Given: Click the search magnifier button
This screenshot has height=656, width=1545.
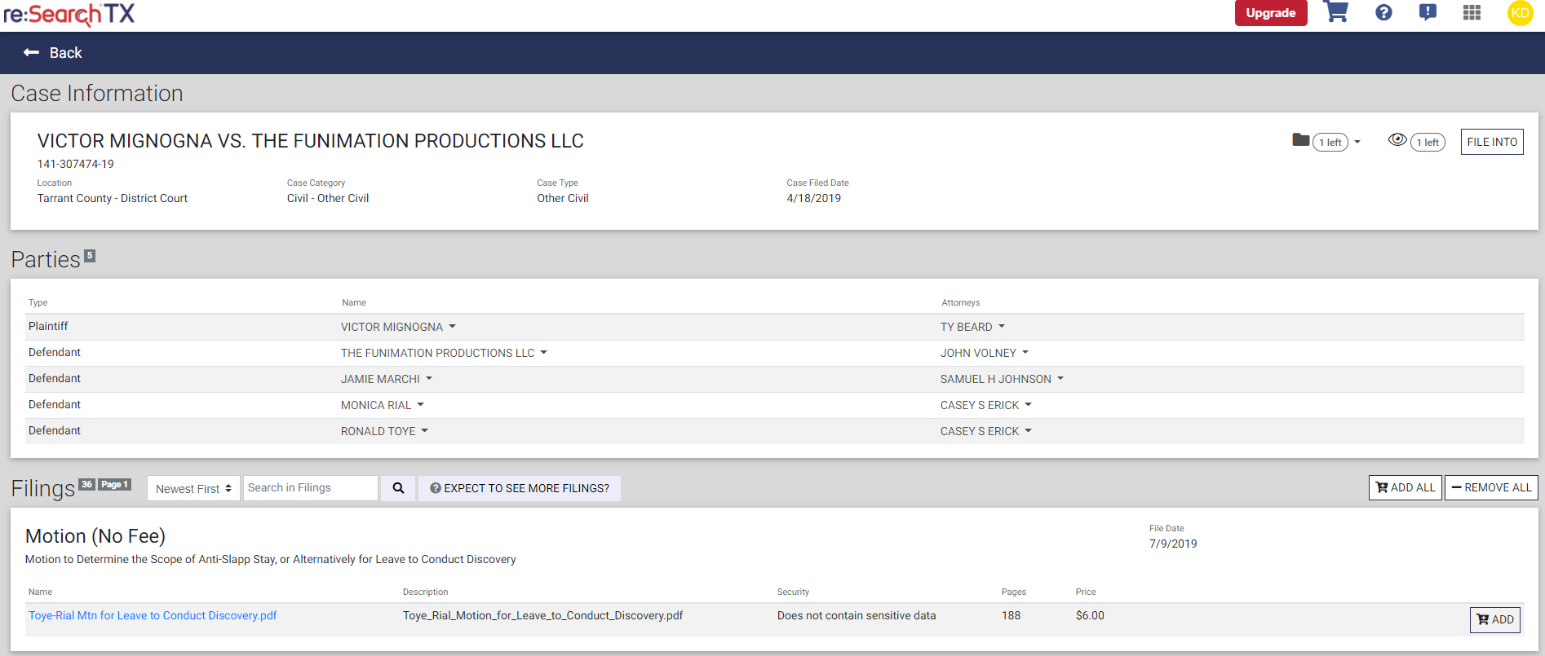Looking at the screenshot, I should click(398, 488).
